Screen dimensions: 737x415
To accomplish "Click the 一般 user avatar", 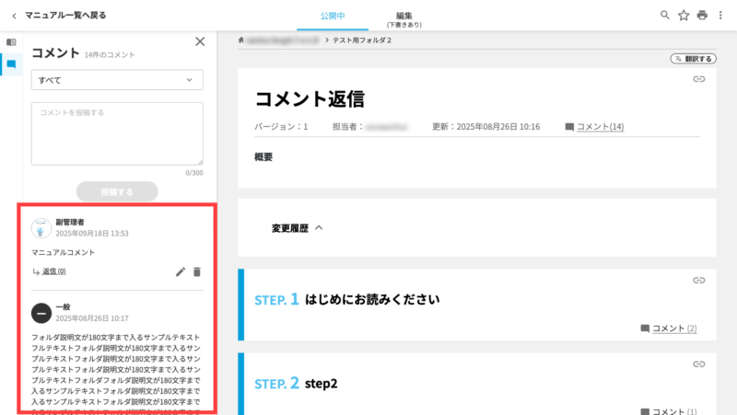I will point(41,313).
